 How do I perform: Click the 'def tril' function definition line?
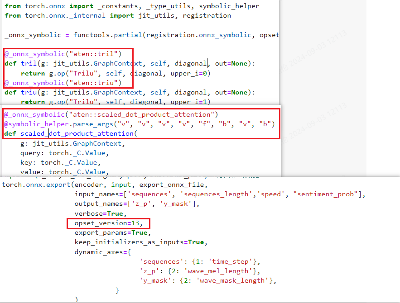pos(130,64)
